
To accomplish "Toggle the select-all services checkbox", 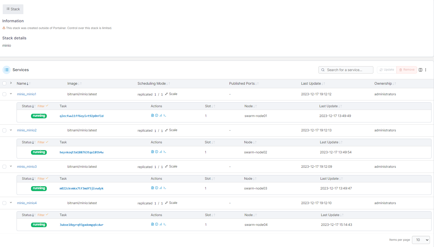I will click(4, 83).
